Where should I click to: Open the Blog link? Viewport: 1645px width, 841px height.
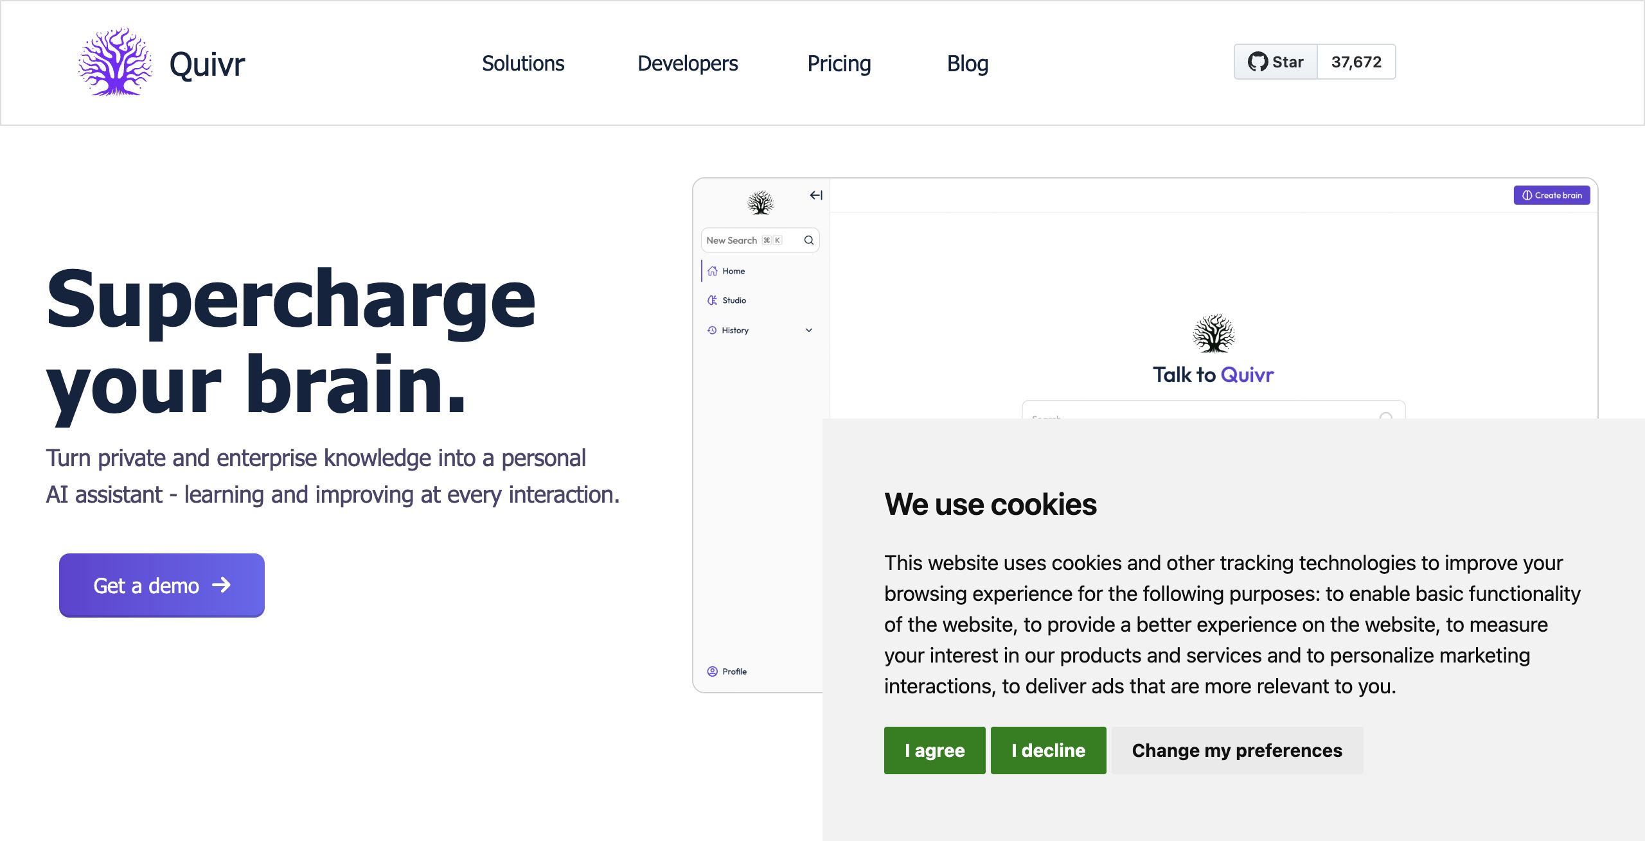[x=967, y=64]
